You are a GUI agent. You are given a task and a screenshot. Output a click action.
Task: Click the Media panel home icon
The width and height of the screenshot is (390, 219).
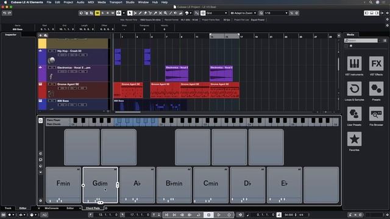coord(351,46)
